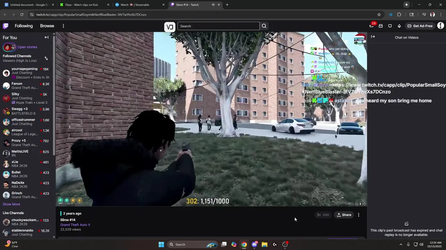This screenshot has height=250, width=446.
Task: Switch to Flexx Watch clips on Kick tab
Action: click(85, 5)
